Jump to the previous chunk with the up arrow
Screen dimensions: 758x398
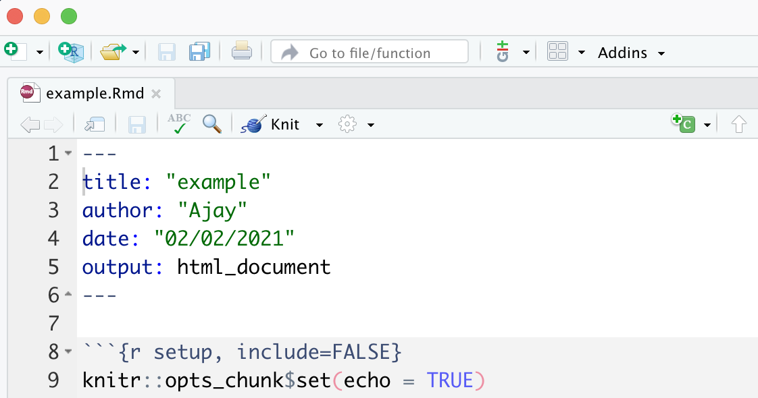point(738,125)
